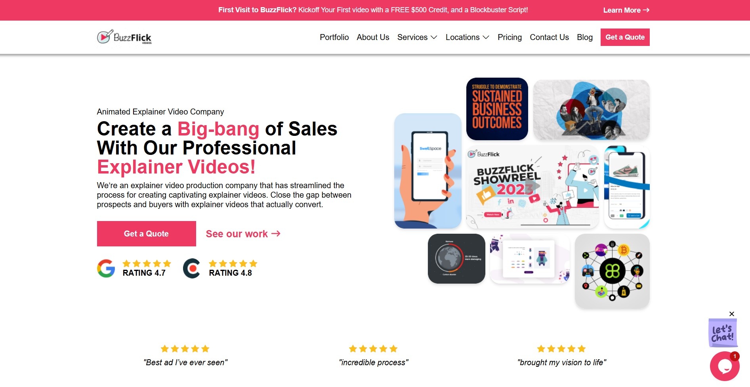Click the BuzzFlick logo in the header
The width and height of the screenshot is (750, 387).
point(124,37)
